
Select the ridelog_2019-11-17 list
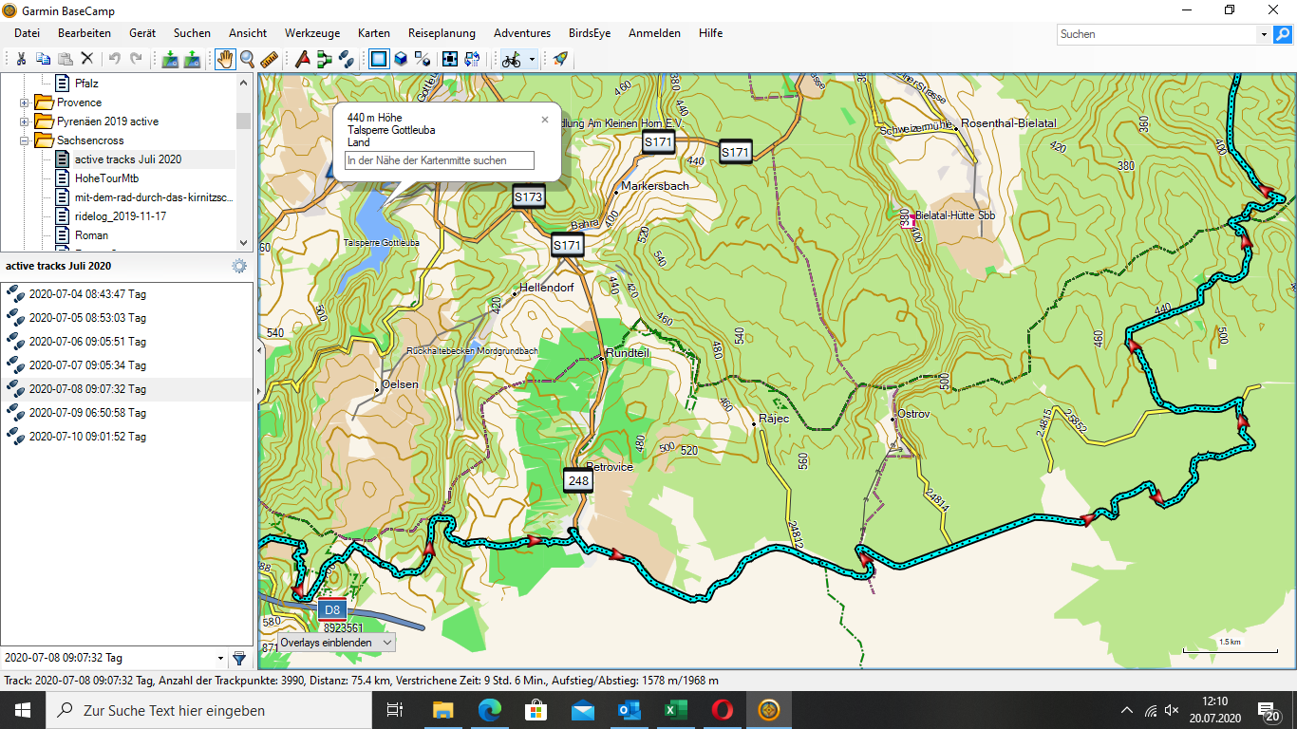tap(120, 216)
